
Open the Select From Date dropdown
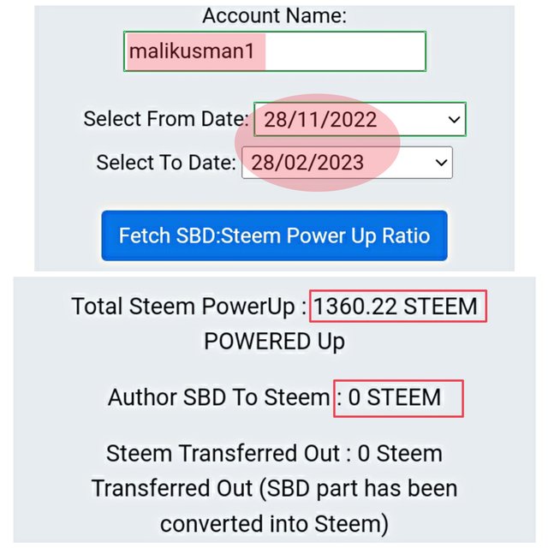(360, 119)
